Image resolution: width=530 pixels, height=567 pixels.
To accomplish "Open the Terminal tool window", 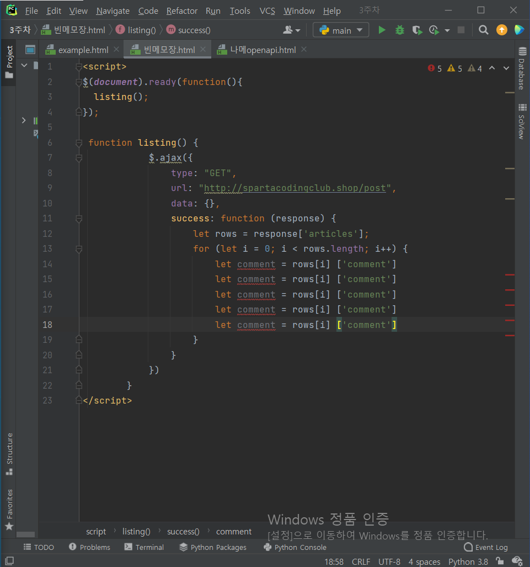I will coord(144,547).
